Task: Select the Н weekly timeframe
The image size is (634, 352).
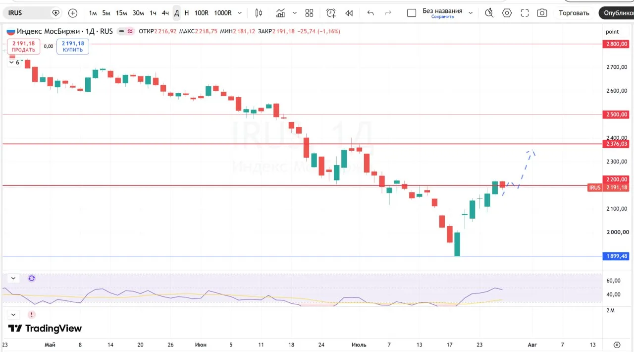Action: click(x=187, y=13)
